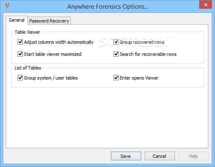The width and height of the screenshot is (215, 167).
Task: Click the 'Start table viewer maximized' label text
Action: tap(52, 54)
